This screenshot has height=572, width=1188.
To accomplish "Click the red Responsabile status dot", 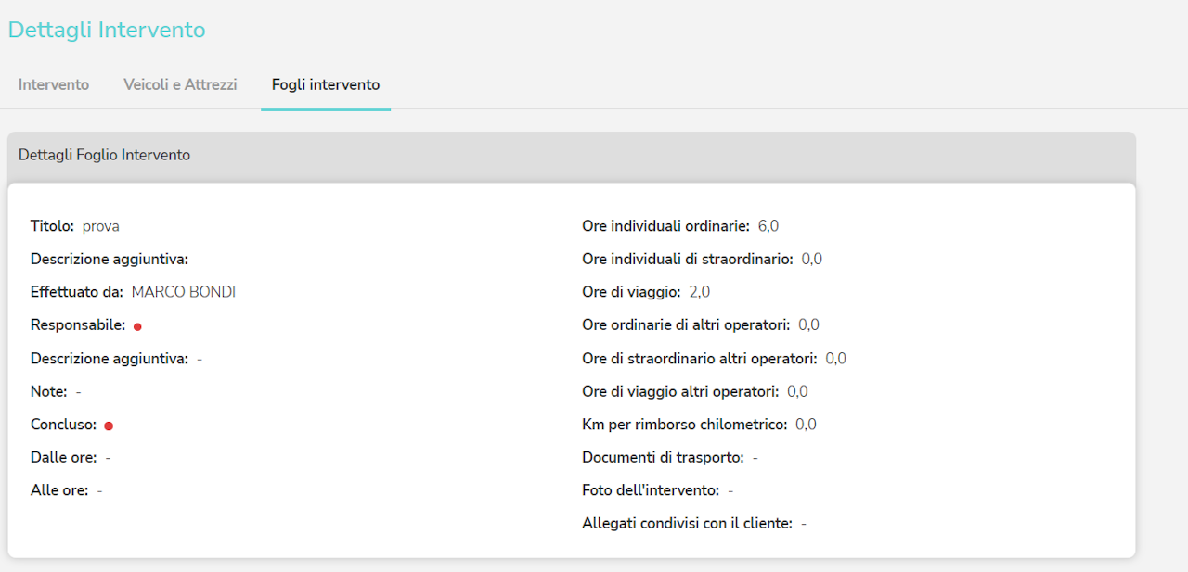I will coord(137,326).
